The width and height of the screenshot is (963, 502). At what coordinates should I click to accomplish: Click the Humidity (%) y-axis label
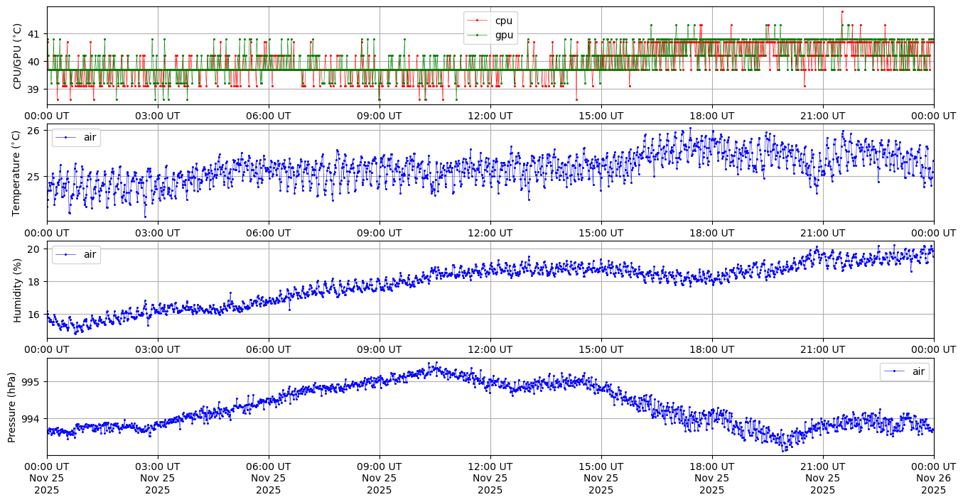[18, 290]
